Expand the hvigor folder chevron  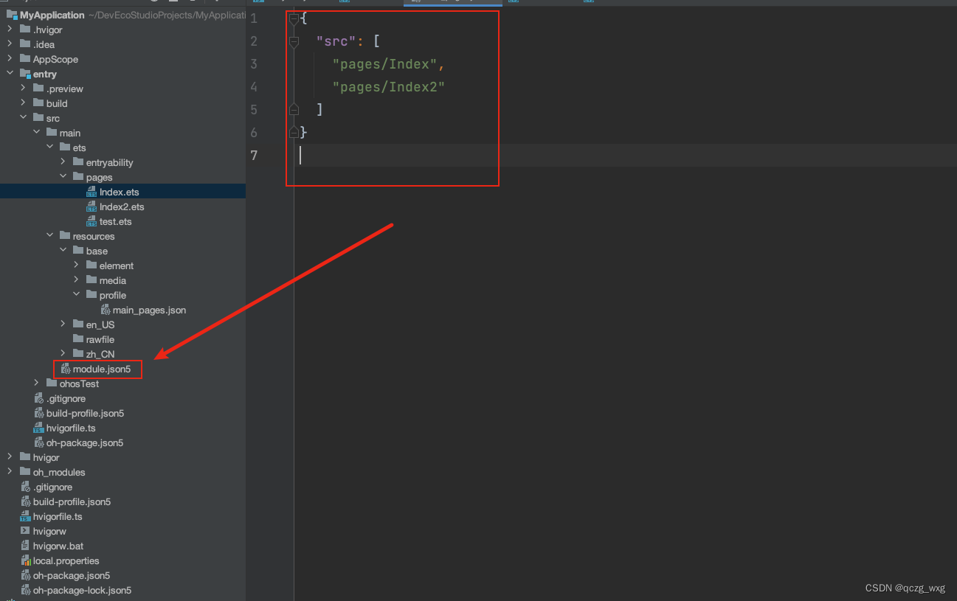point(10,457)
